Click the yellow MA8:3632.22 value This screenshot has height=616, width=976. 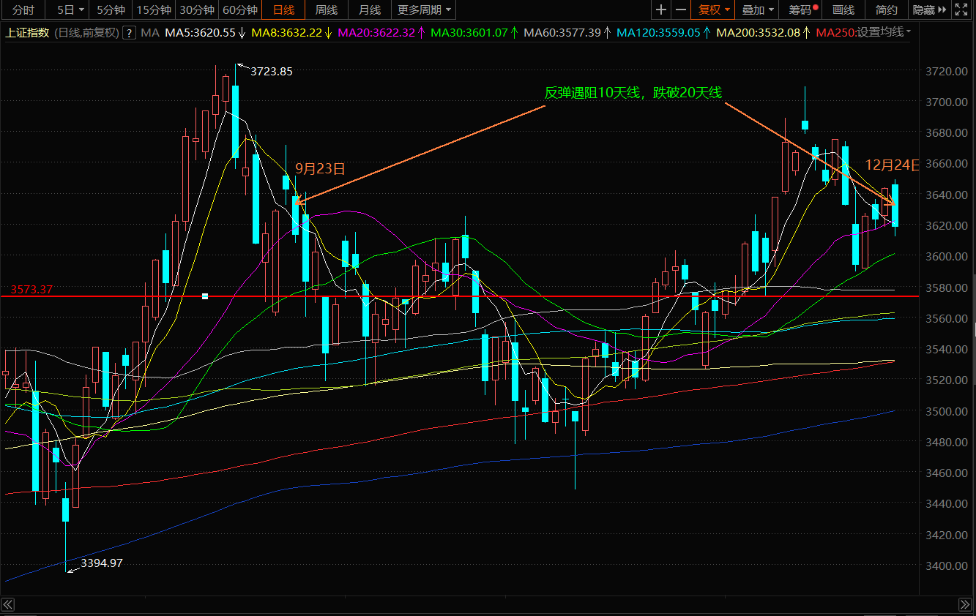tap(291, 33)
